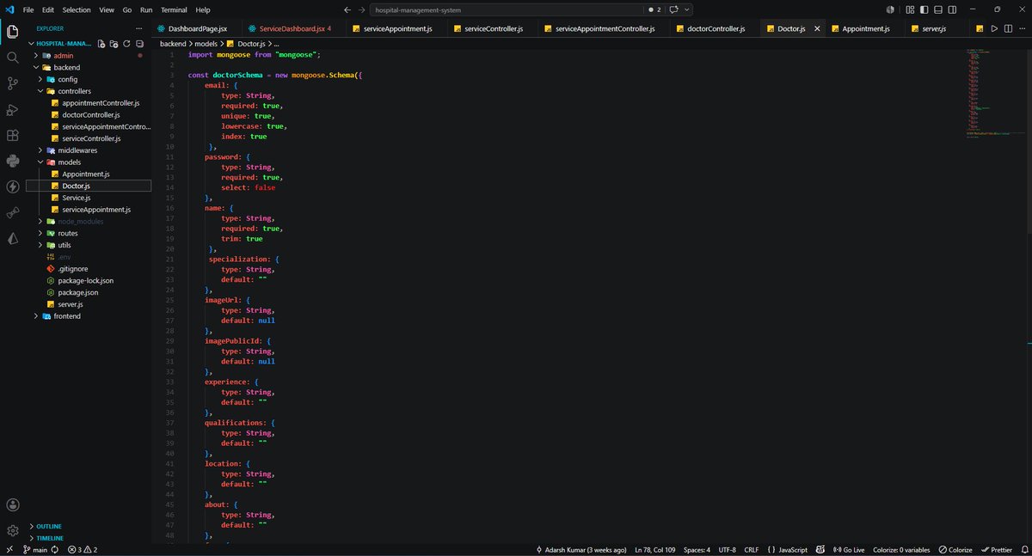Open the Run and Debug view
This screenshot has width=1032, height=556.
coord(13,109)
